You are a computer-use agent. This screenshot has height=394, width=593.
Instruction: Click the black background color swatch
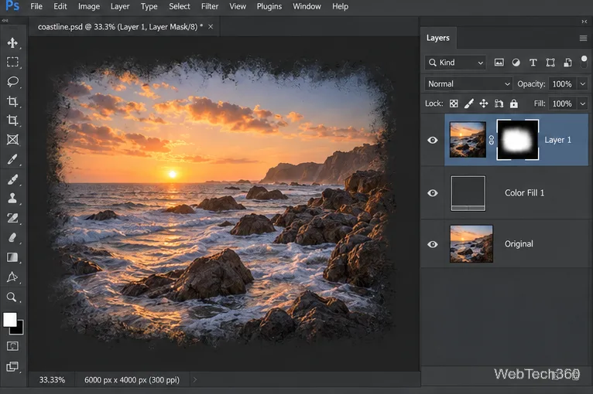(x=18, y=329)
